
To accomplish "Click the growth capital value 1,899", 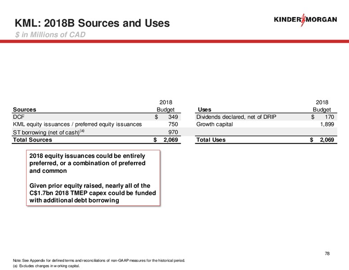I will (327, 124).
